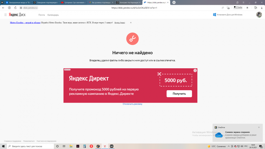Open the cube app taskbar icon
This screenshot has width=265, height=149.
pos(98,146)
